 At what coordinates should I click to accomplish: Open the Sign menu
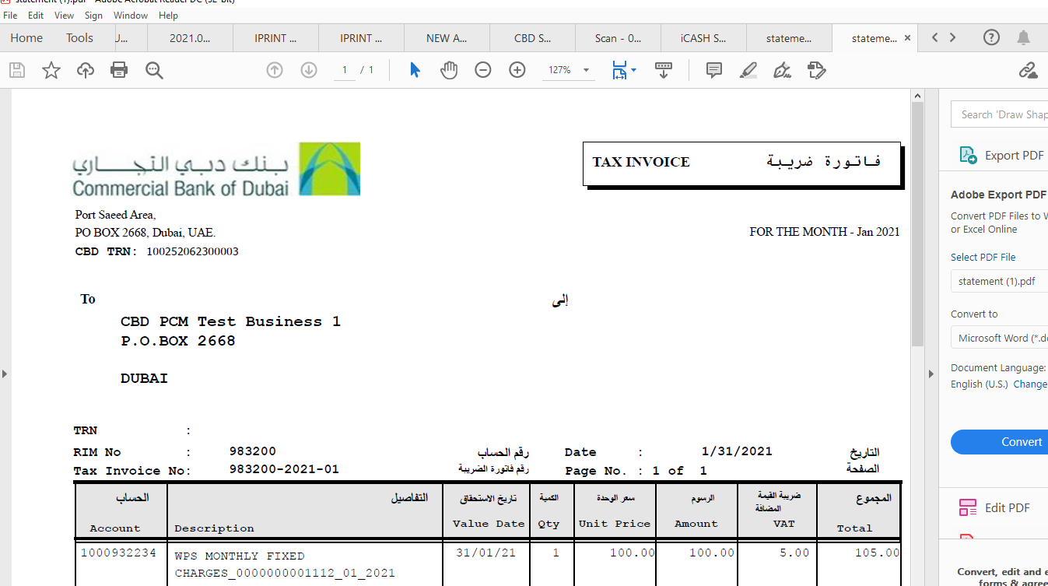tap(93, 15)
